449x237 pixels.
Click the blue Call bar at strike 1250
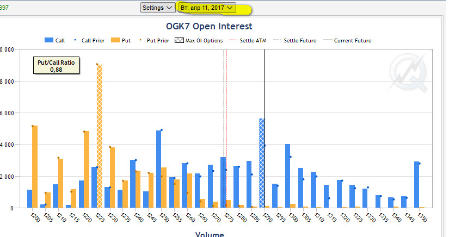tap(158, 169)
